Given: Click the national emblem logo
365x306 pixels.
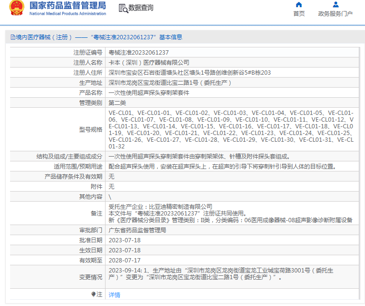Looking at the screenshot, I should pos(16,8).
